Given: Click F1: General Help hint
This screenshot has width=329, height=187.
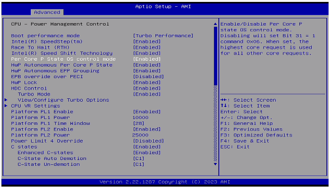Looking at the screenshot, I should (247, 123).
